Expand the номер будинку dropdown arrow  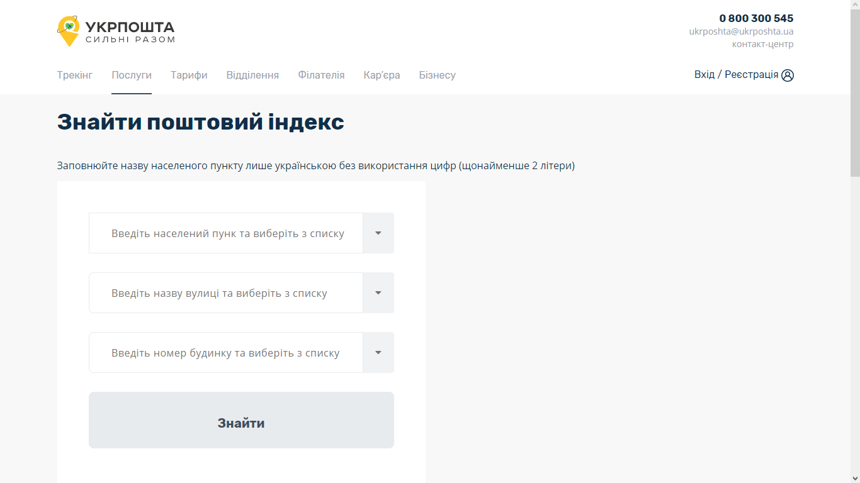point(378,353)
